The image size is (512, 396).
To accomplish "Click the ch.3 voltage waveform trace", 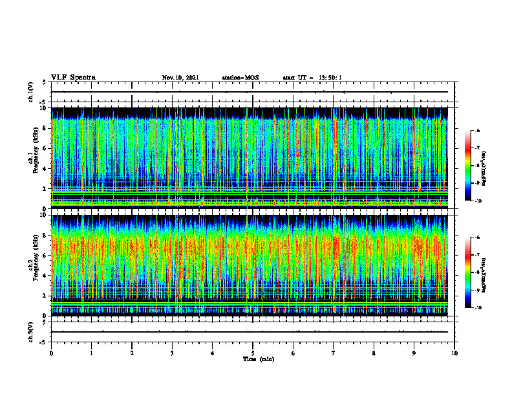I will [250, 332].
